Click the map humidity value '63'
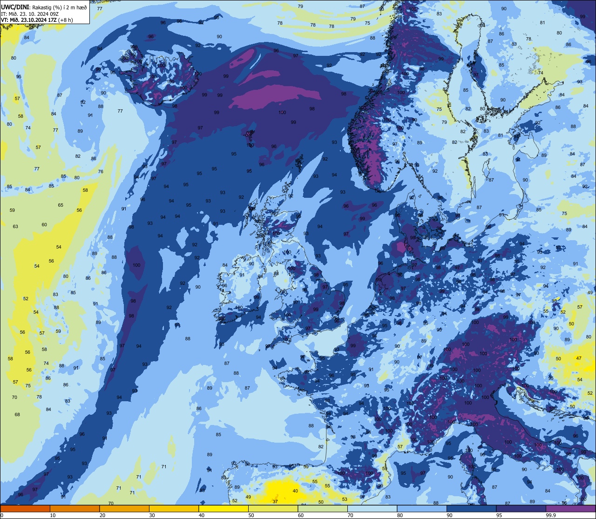The height and width of the screenshot is (519, 596). click(x=15, y=226)
